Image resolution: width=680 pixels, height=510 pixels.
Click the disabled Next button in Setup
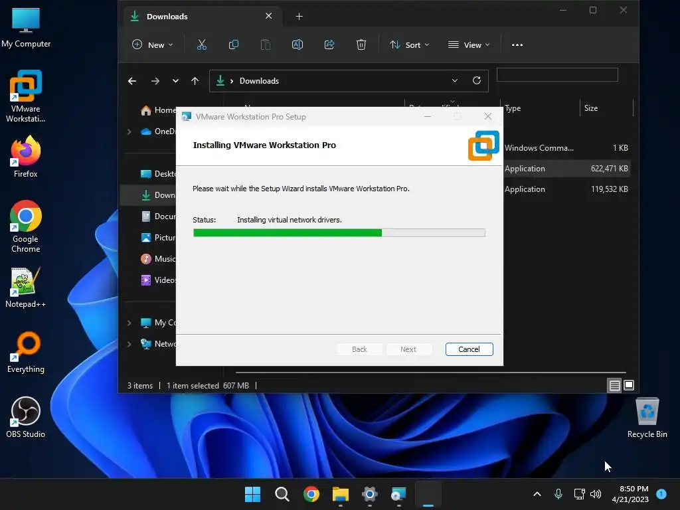408,349
